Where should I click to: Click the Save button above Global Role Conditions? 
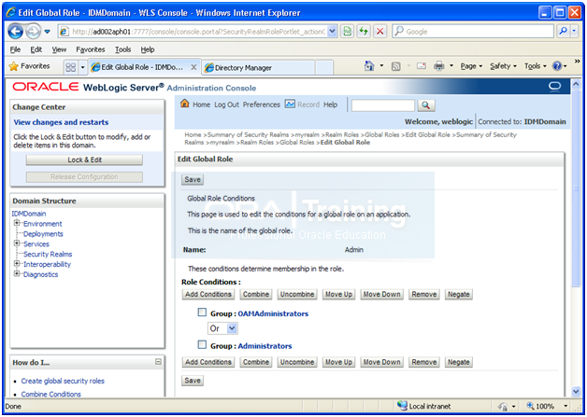(193, 179)
